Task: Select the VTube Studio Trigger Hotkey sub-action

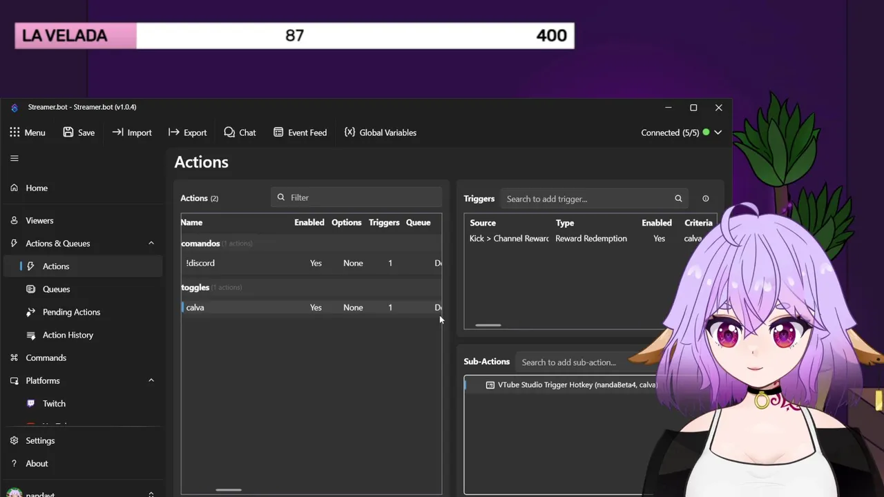Action: click(561, 385)
